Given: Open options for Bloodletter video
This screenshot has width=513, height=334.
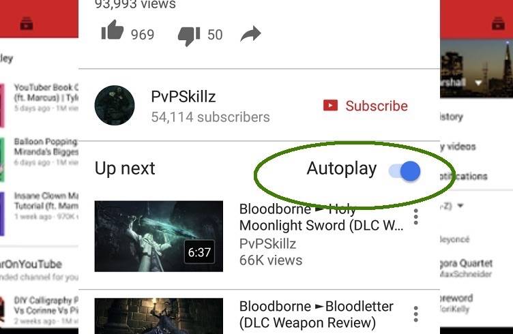Looking at the screenshot, I should pos(416,314).
